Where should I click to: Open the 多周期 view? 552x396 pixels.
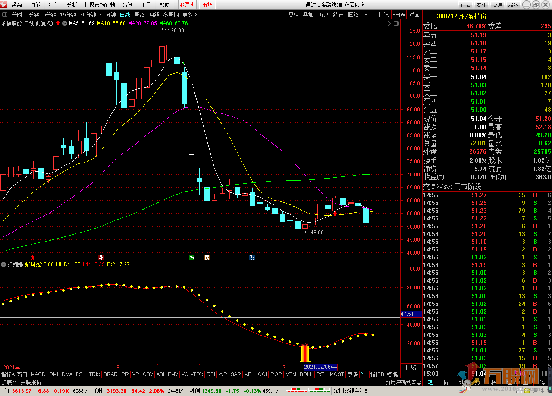(x=171, y=15)
